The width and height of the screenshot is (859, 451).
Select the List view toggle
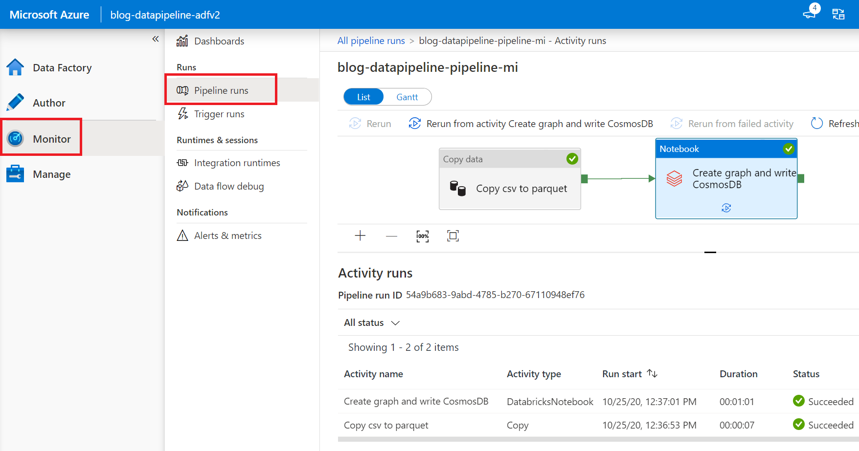click(x=363, y=97)
